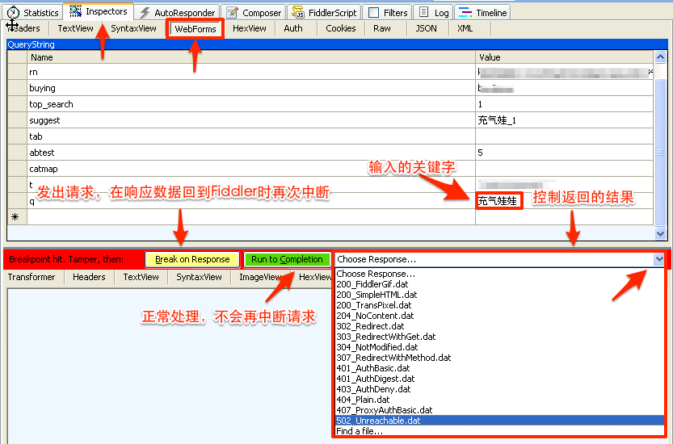Viewport: 673px width, 444px height.
Task: Click the FiddlerScript JS icon
Action: coord(298,12)
